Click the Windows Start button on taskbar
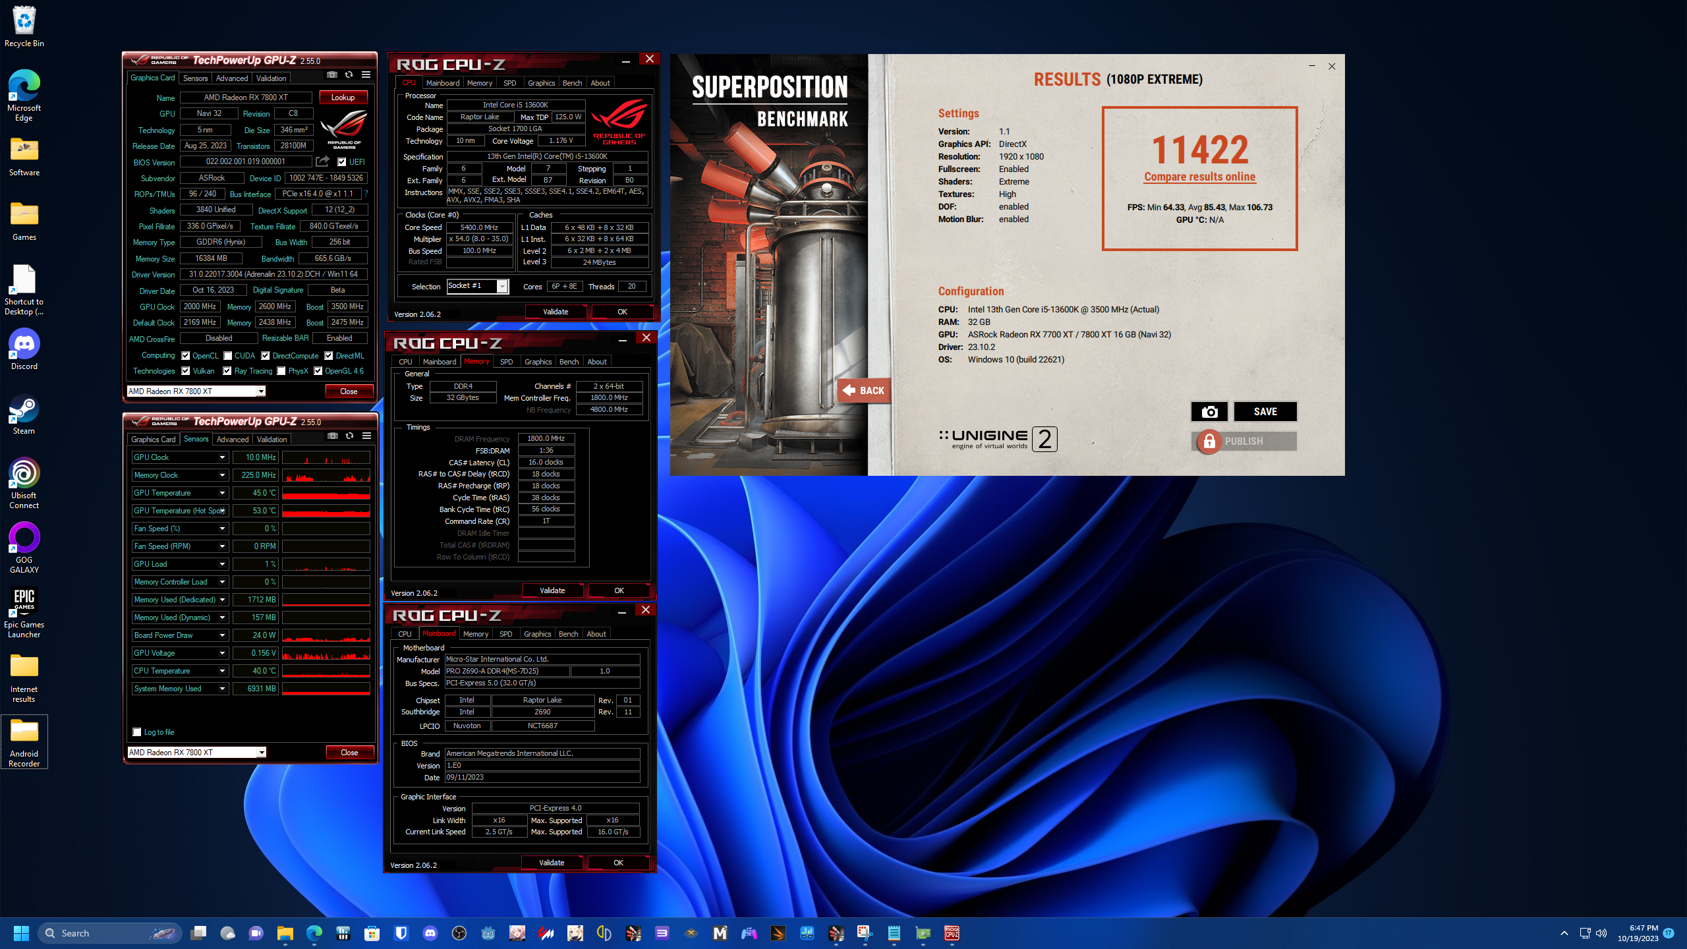This screenshot has height=949, width=1687. coord(21,933)
